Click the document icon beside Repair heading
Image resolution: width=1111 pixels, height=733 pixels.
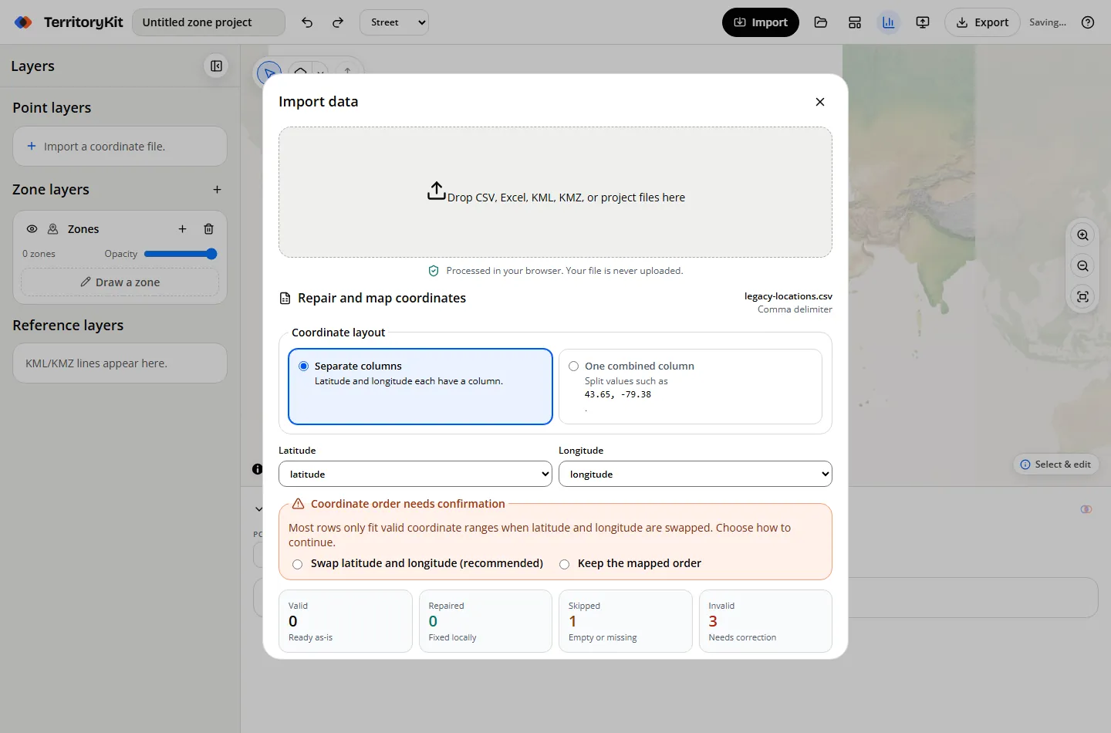coord(285,299)
